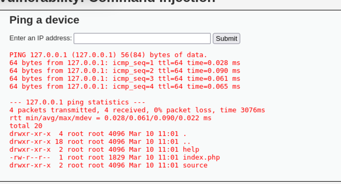341x184 pixels.
Task: Click the icmp_seq=3 ping reply line
Action: pyautogui.click(x=125, y=78)
